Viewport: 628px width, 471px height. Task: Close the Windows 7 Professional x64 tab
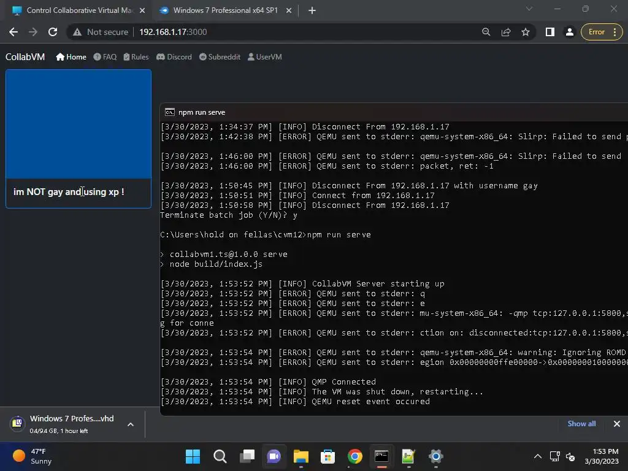[289, 11]
